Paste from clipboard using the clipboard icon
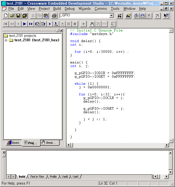175x187 pixels. pos(46,16)
